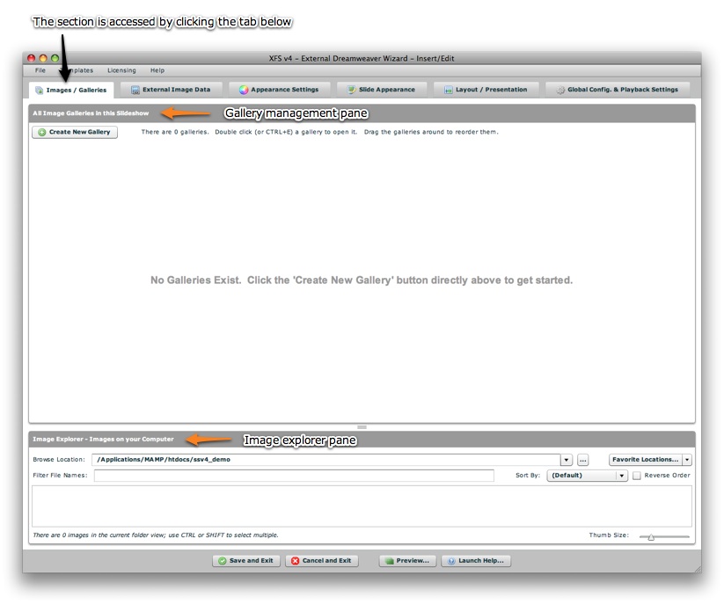Click the gear icon on Global Config tab
Image resolution: width=724 pixels, height=604 pixels.
pyautogui.click(x=560, y=90)
